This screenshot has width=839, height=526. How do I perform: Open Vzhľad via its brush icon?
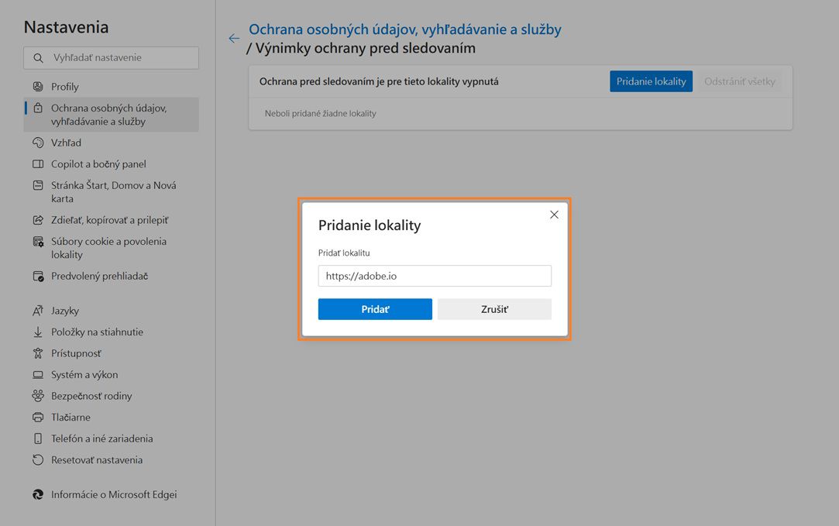coord(36,143)
